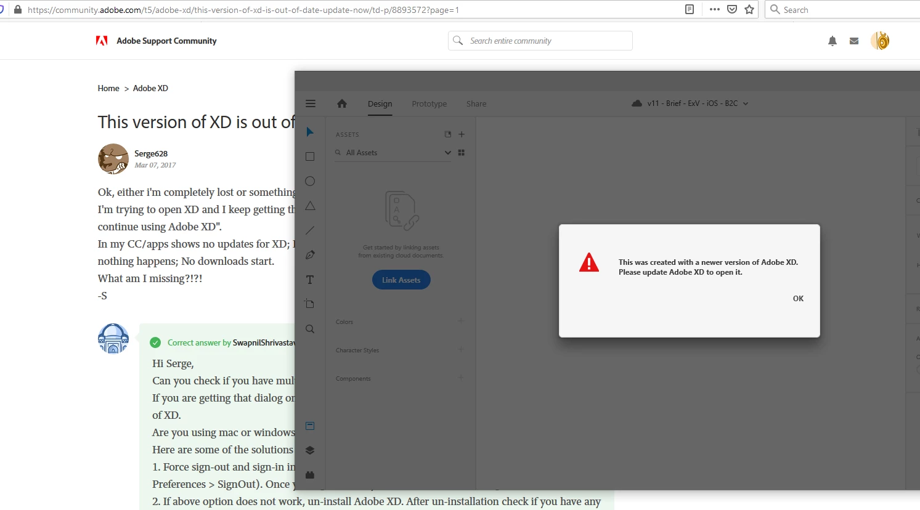
Task: Click the Character Styles section label
Action: (x=357, y=350)
